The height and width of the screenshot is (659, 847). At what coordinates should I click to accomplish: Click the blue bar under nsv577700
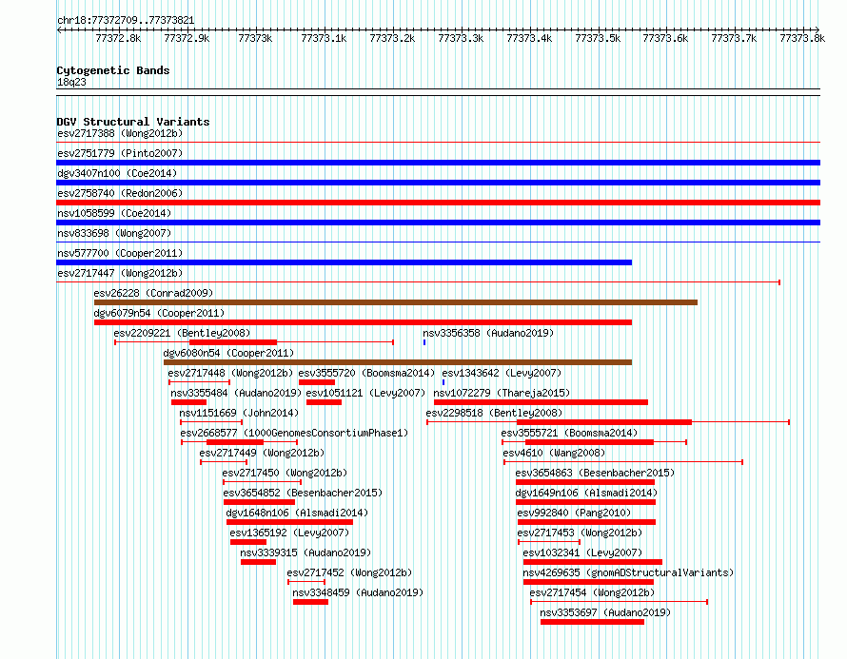tap(345, 262)
